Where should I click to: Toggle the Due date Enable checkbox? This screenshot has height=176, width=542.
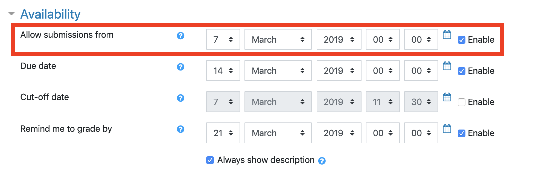pos(462,71)
